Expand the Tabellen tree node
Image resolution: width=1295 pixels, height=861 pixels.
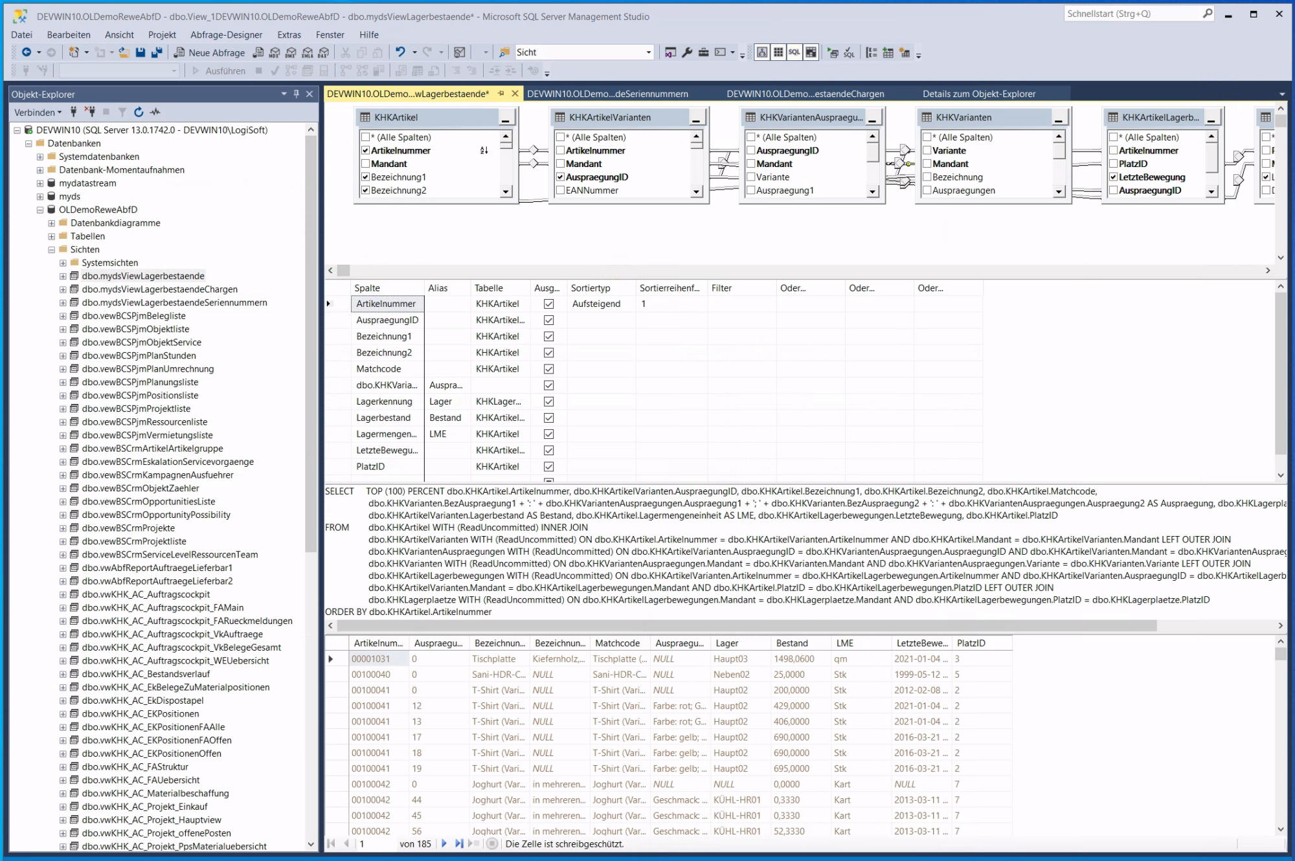(x=52, y=236)
